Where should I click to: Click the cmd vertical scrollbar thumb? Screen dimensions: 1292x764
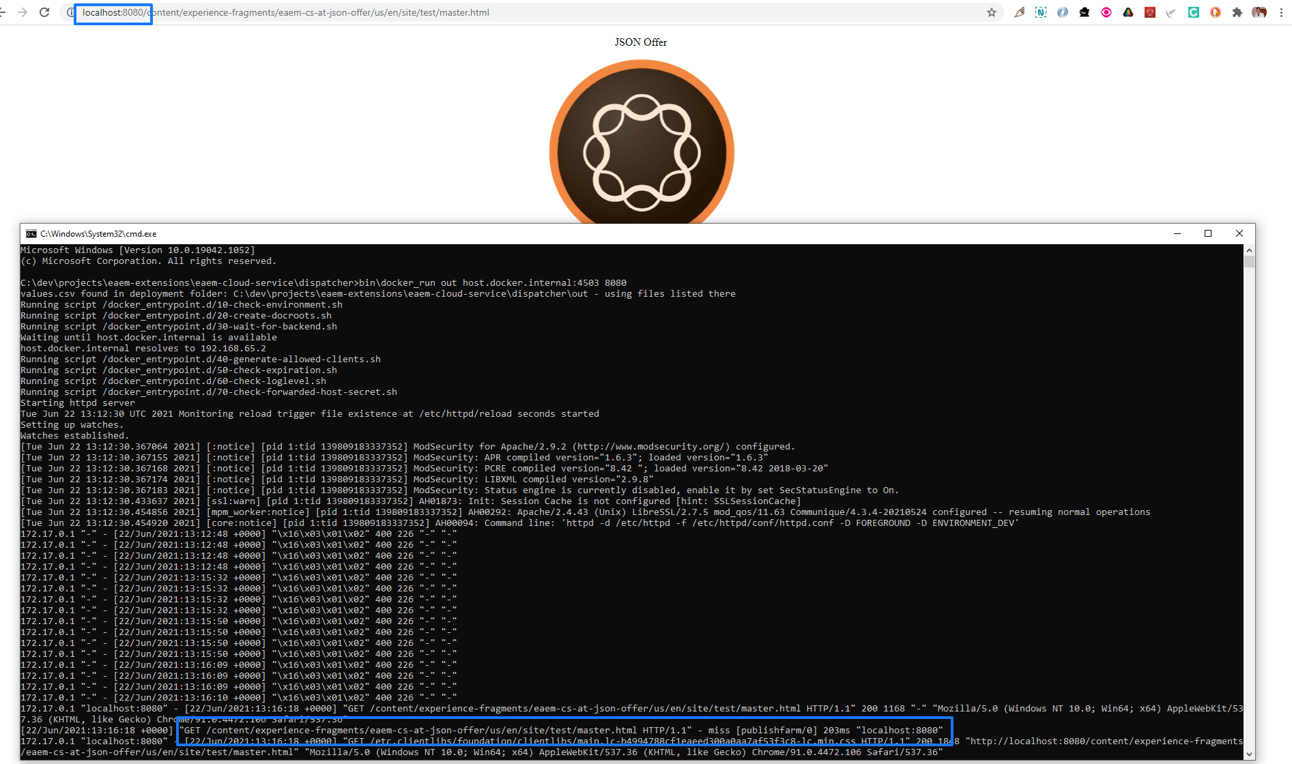coord(1249,262)
